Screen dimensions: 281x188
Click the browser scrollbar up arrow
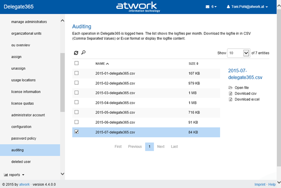point(279,6)
